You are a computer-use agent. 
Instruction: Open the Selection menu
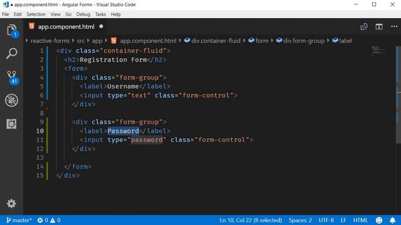36,14
